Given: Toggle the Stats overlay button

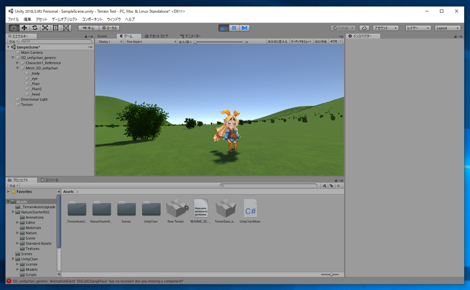Looking at the screenshot, I should [321, 42].
